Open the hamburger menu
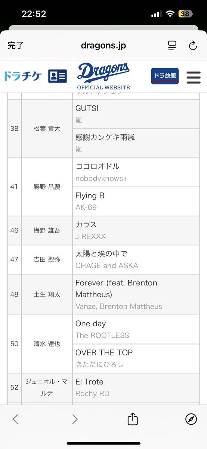Viewport: 207px width, 449px height. [194, 77]
